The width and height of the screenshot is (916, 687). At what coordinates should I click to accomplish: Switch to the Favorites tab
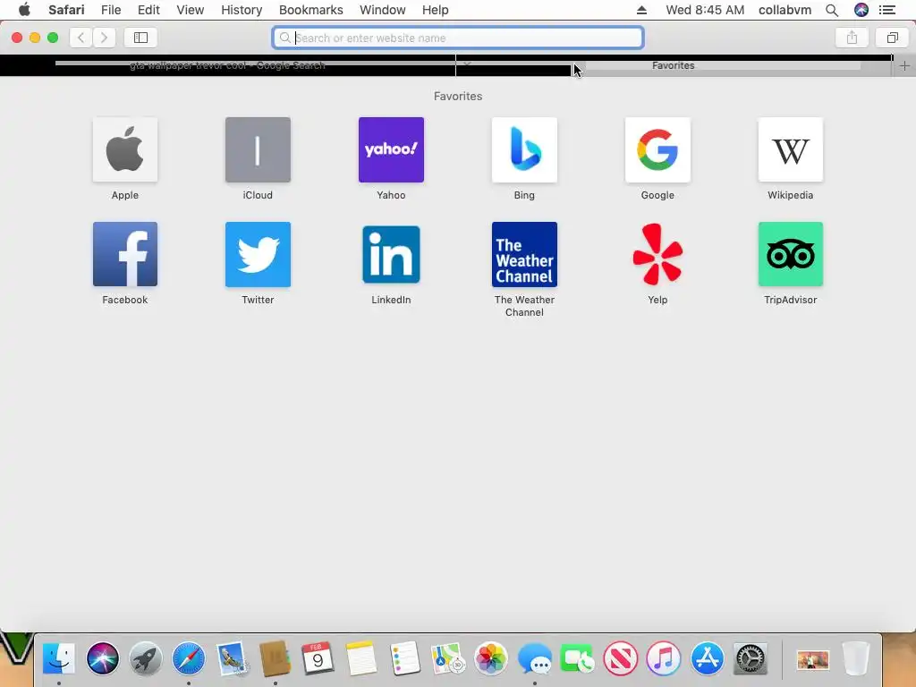coord(673,65)
